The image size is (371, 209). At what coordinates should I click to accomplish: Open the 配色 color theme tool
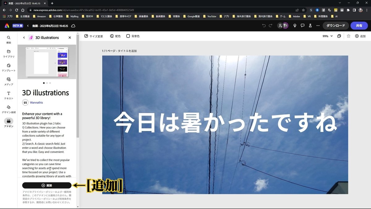(115, 36)
